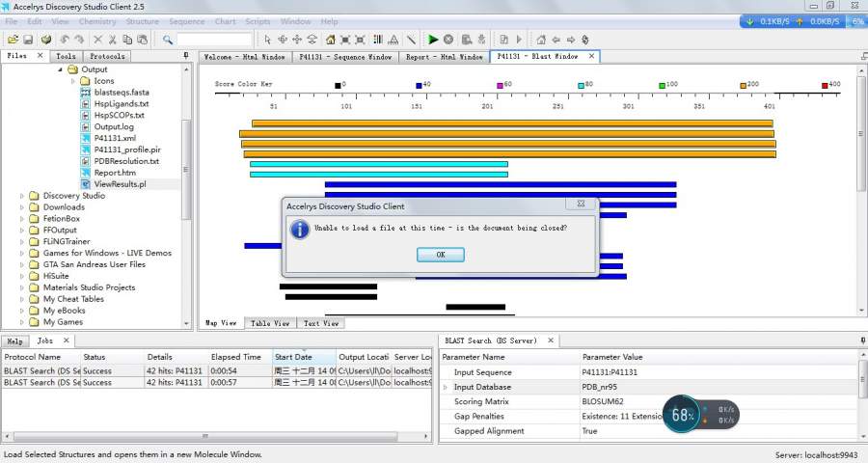Viewport: 868px width, 463px height.
Task: Choose the Rotate tool
Action: 283,40
